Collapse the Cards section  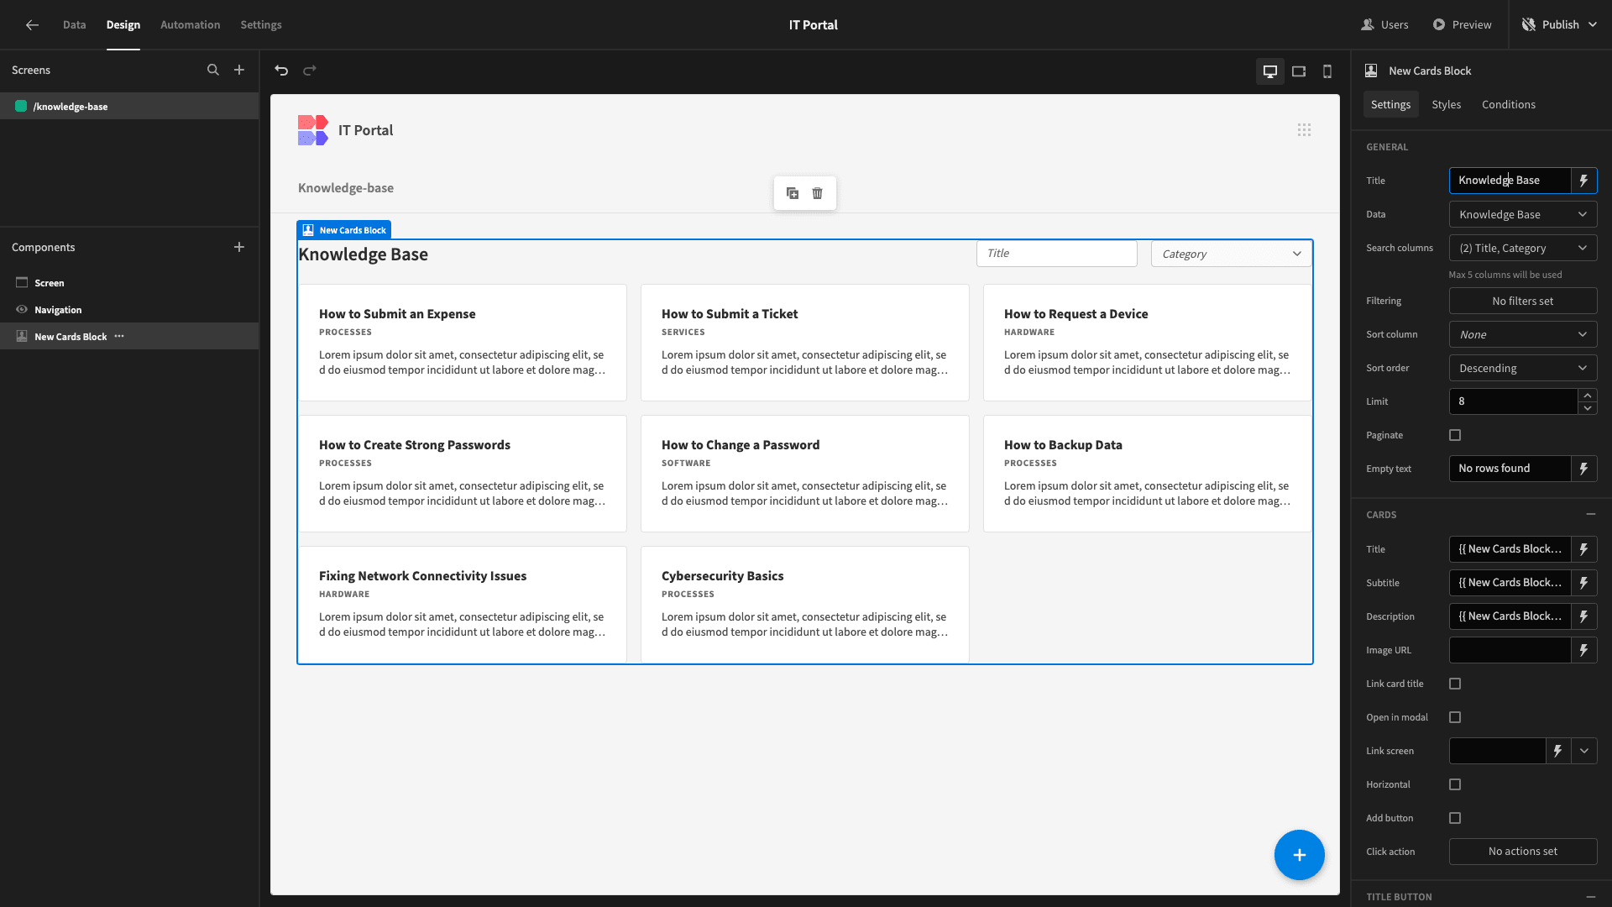click(x=1590, y=514)
